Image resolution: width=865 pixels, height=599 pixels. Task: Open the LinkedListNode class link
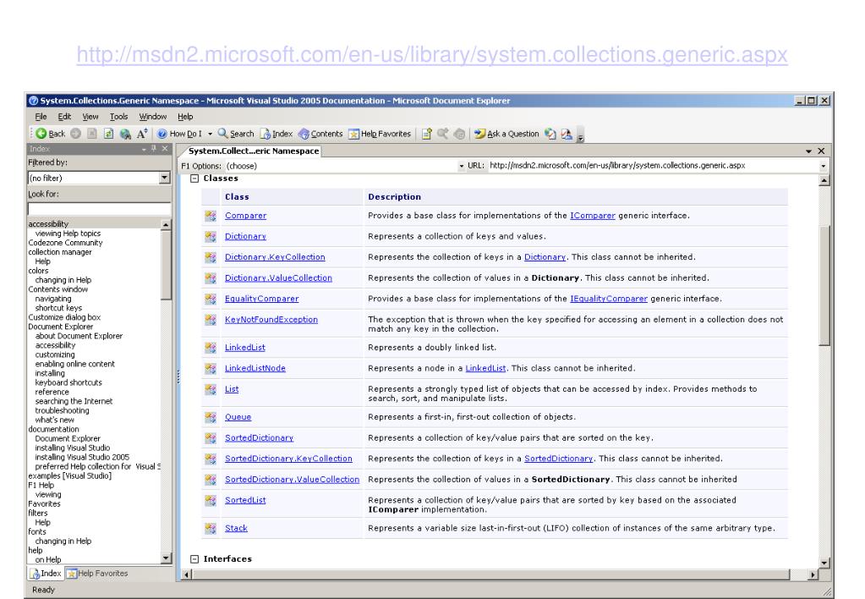(255, 368)
